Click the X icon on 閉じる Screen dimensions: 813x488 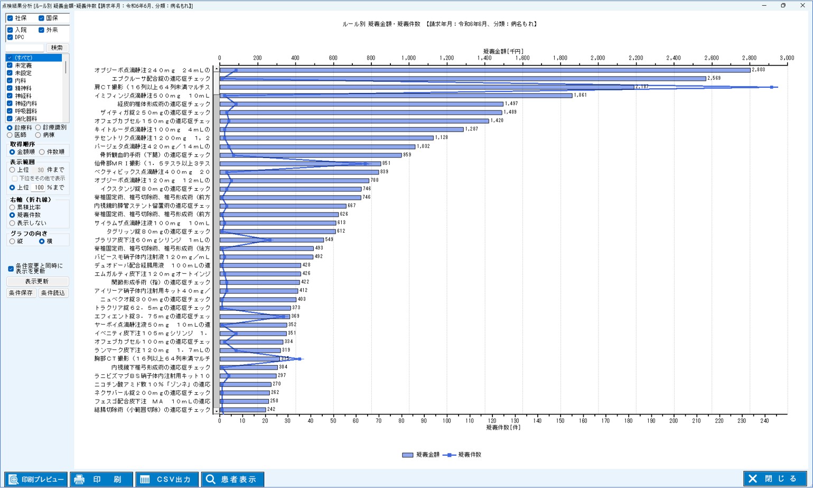point(753,478)
